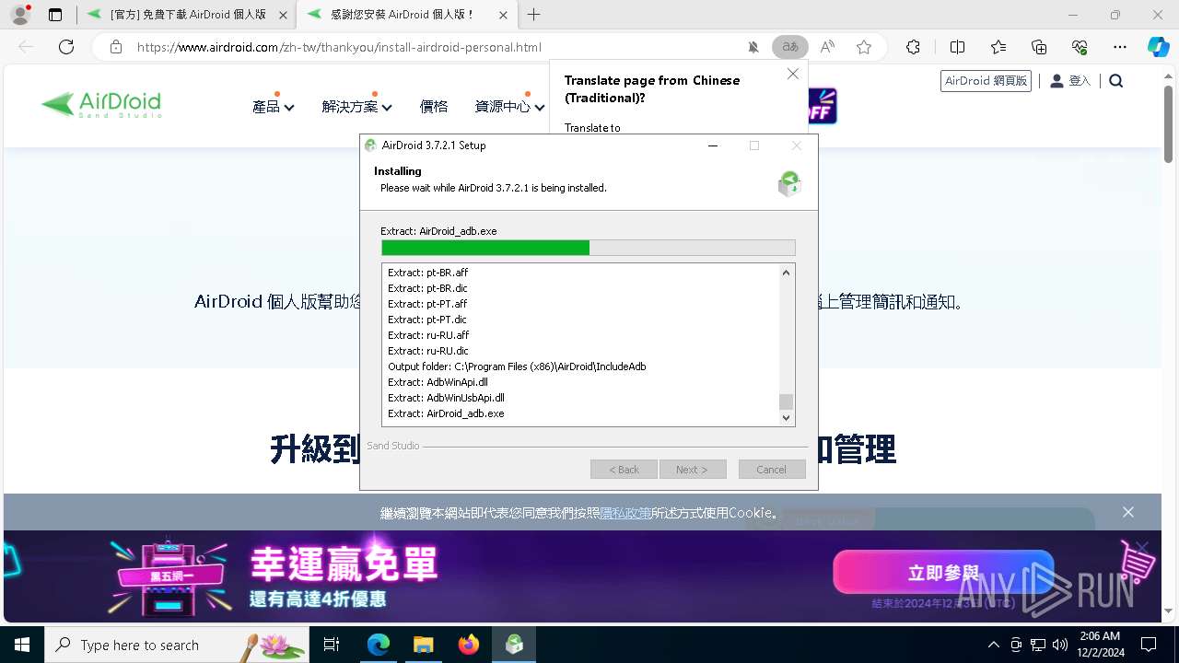The height and width of the screenshot is (663, 1179).
Task: Click the AirDroid installer taskbar icon
Action: (514, 645)
